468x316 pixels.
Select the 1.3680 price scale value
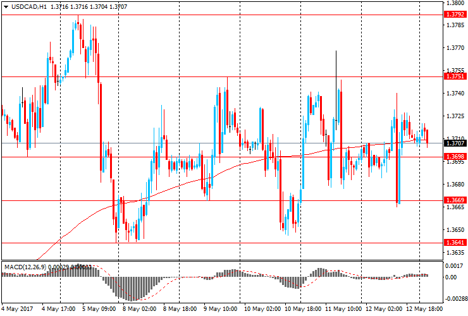tap(455, 185)
